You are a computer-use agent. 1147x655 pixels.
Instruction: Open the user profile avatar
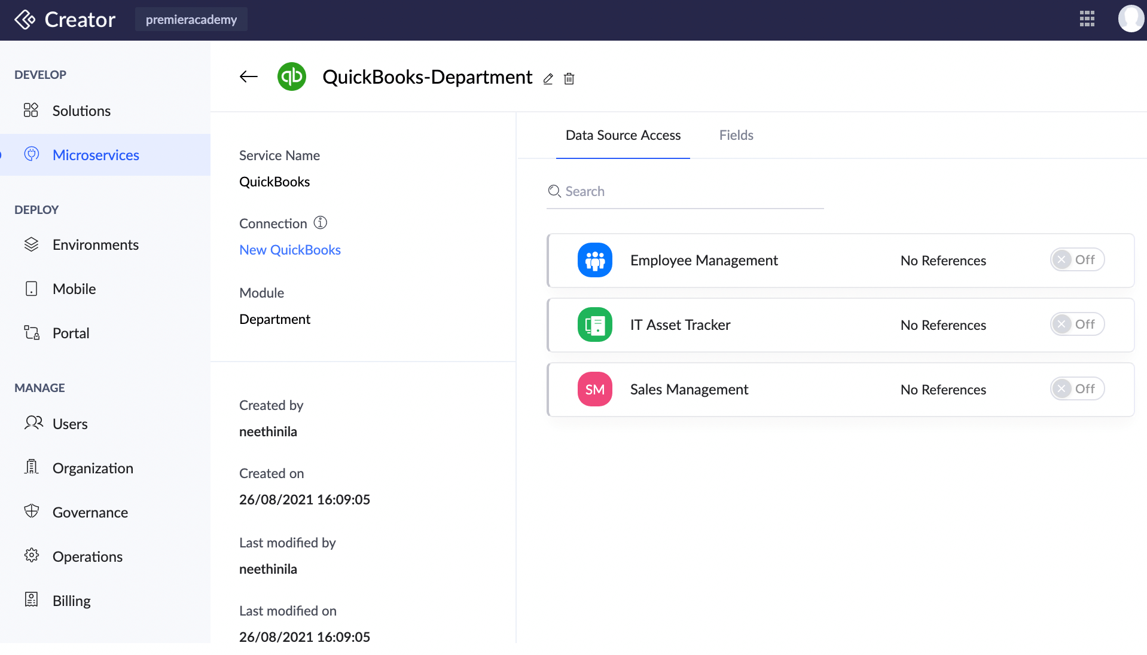[1131, 19]
